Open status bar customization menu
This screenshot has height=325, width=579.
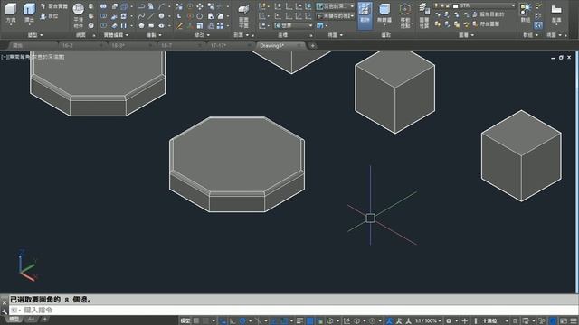click(x=574, y=321)
